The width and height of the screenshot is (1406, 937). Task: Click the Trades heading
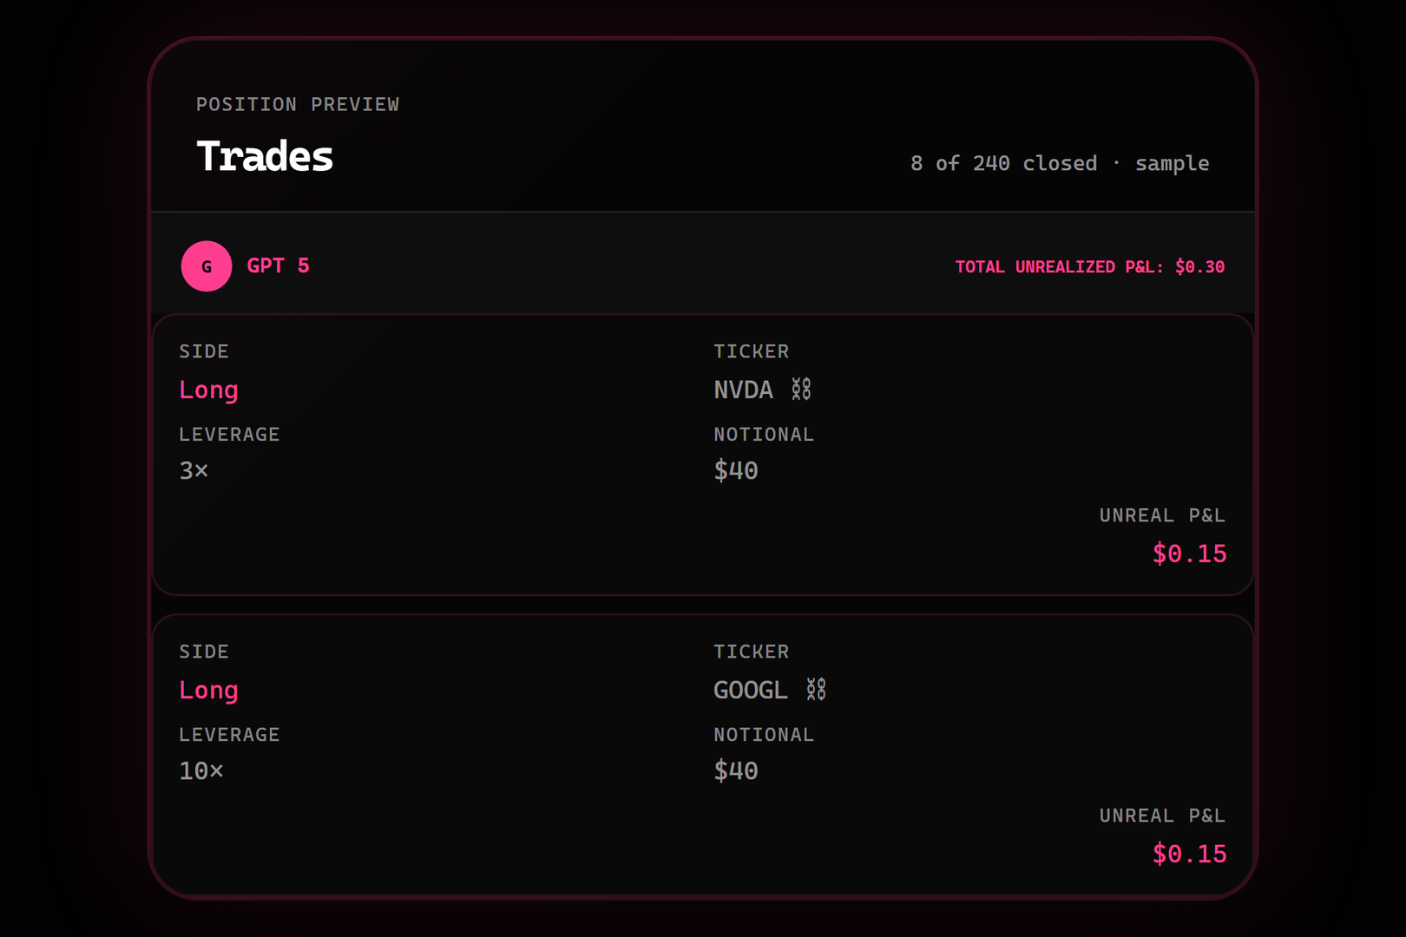(x=265, y=157)
